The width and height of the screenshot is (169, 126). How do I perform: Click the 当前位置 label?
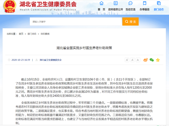point(12,34)
